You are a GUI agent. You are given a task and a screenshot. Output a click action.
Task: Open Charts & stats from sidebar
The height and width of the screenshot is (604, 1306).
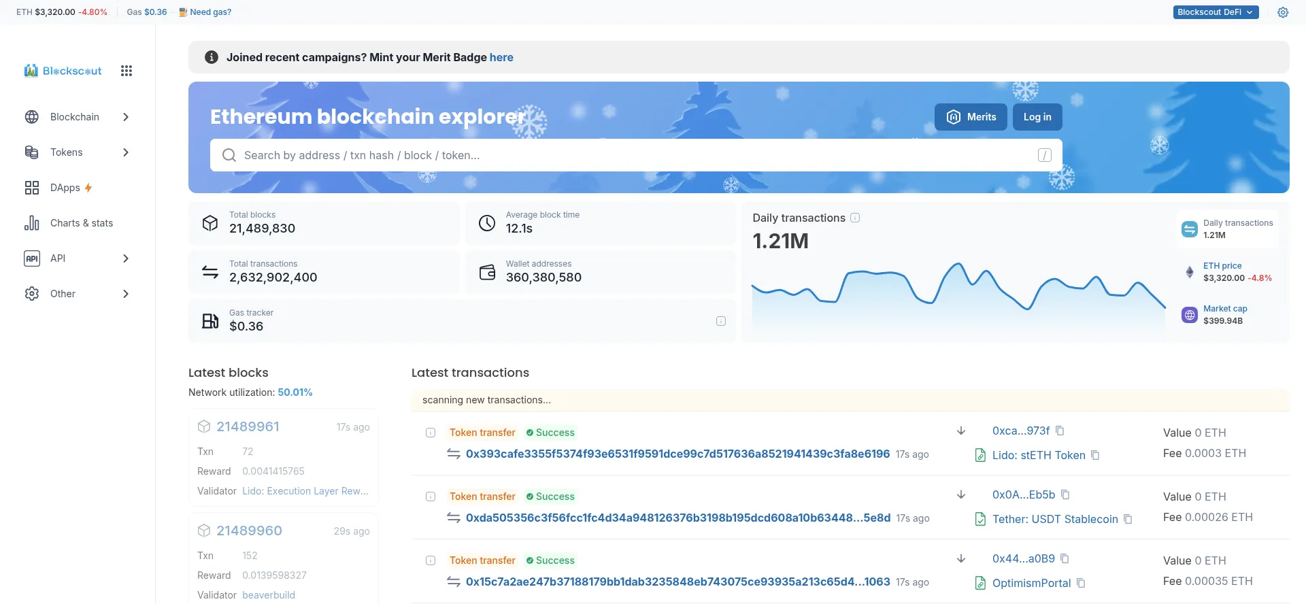81,223
